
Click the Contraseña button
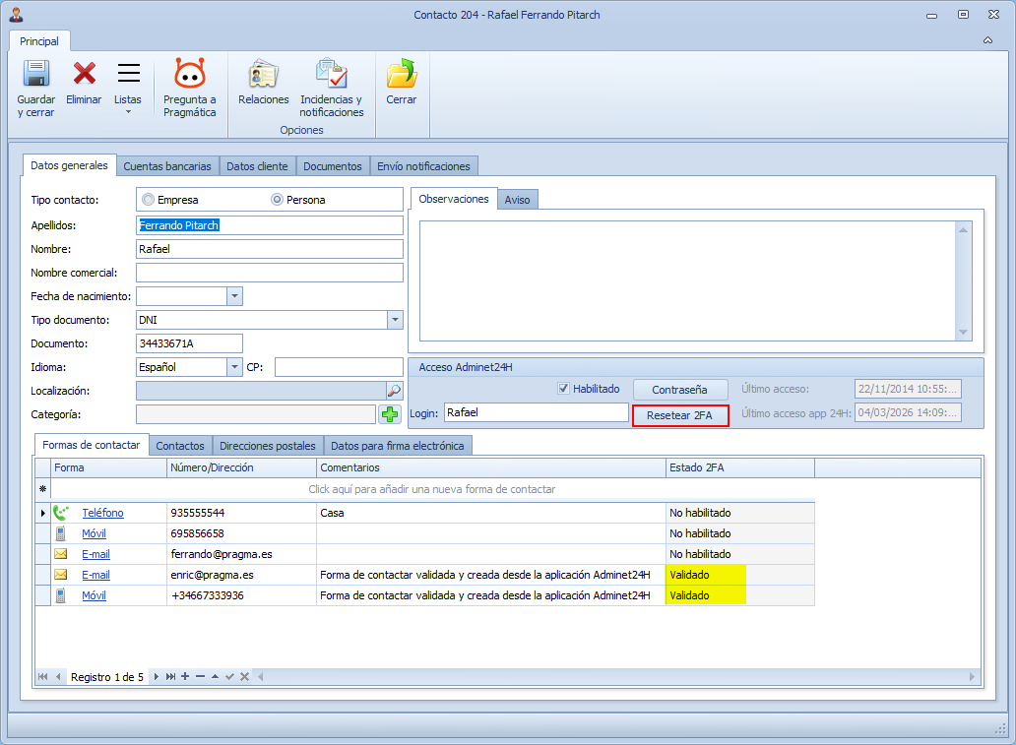pos(681,391)
